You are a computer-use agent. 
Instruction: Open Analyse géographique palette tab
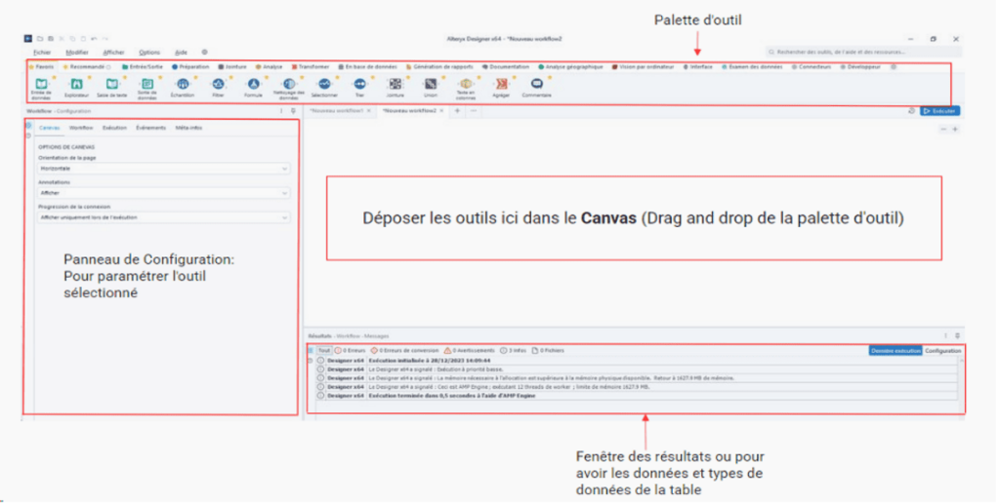[570, 67]
